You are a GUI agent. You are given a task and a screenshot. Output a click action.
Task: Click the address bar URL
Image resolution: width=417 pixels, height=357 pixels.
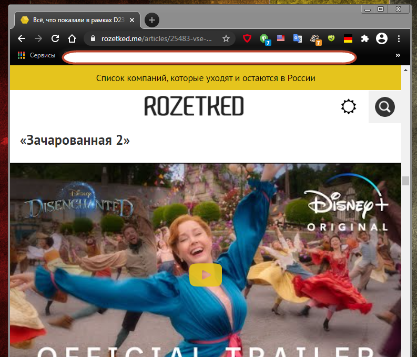pyautogui.click(x=156, y=39)
